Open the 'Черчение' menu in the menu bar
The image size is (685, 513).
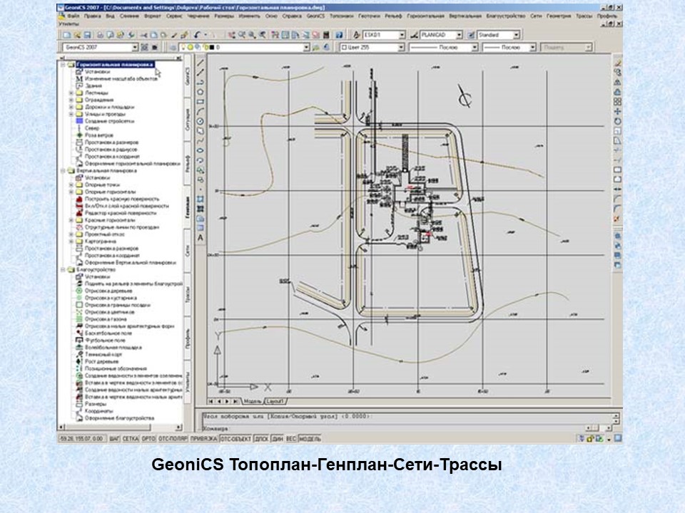(x=198, y=16)
